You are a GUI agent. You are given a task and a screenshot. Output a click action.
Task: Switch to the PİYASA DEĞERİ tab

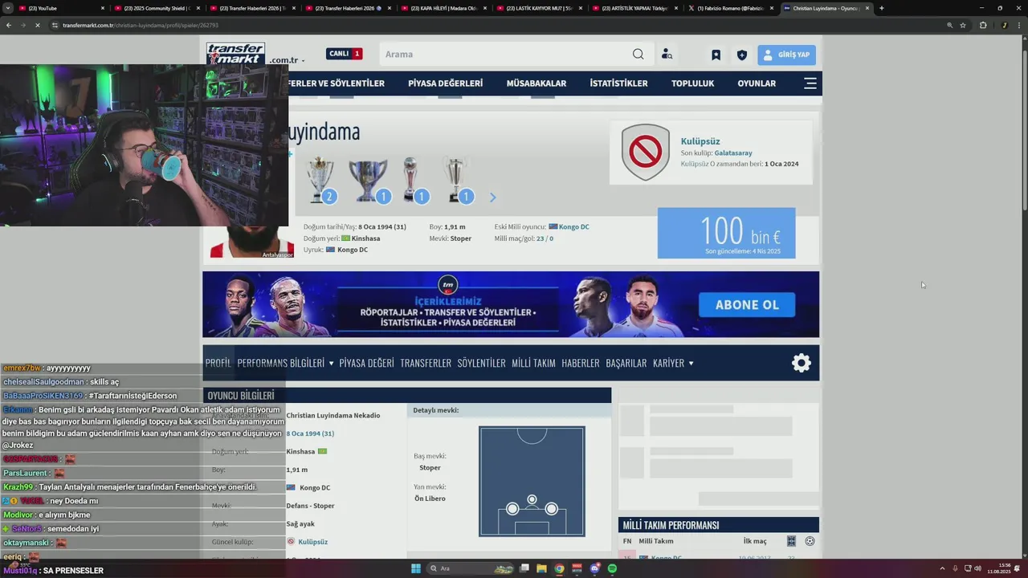pos(366,363)
